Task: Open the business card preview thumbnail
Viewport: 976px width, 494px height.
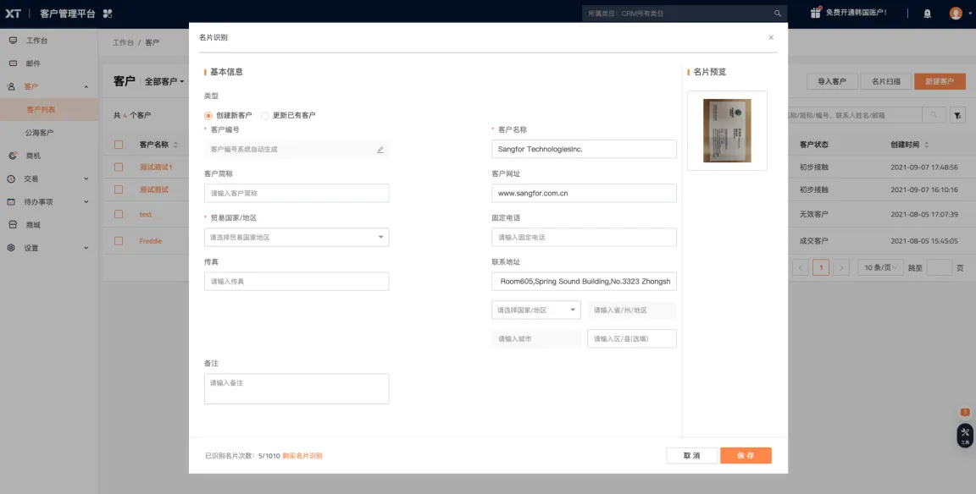Action: click(x=727, y=130)
